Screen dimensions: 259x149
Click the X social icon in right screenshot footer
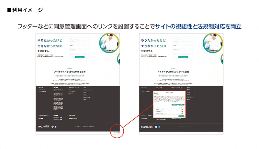(156, 127)
